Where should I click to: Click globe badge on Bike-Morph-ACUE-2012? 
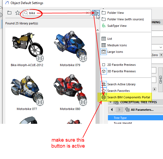pos(40,58)
